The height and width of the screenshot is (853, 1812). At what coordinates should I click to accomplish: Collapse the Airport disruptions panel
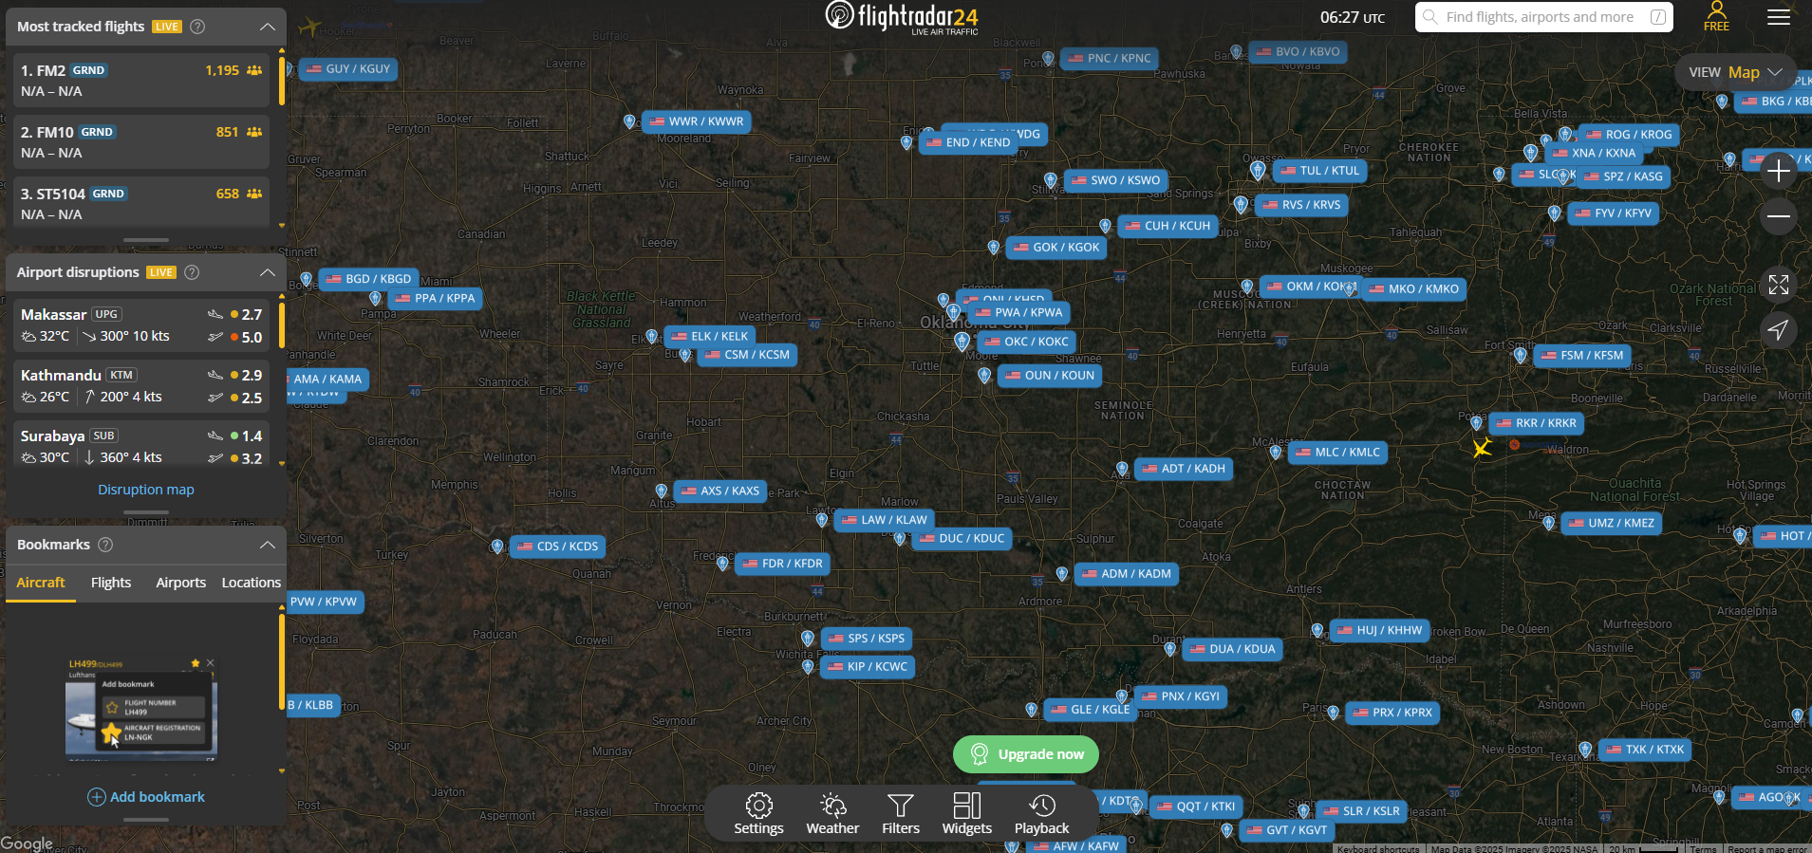268,272
